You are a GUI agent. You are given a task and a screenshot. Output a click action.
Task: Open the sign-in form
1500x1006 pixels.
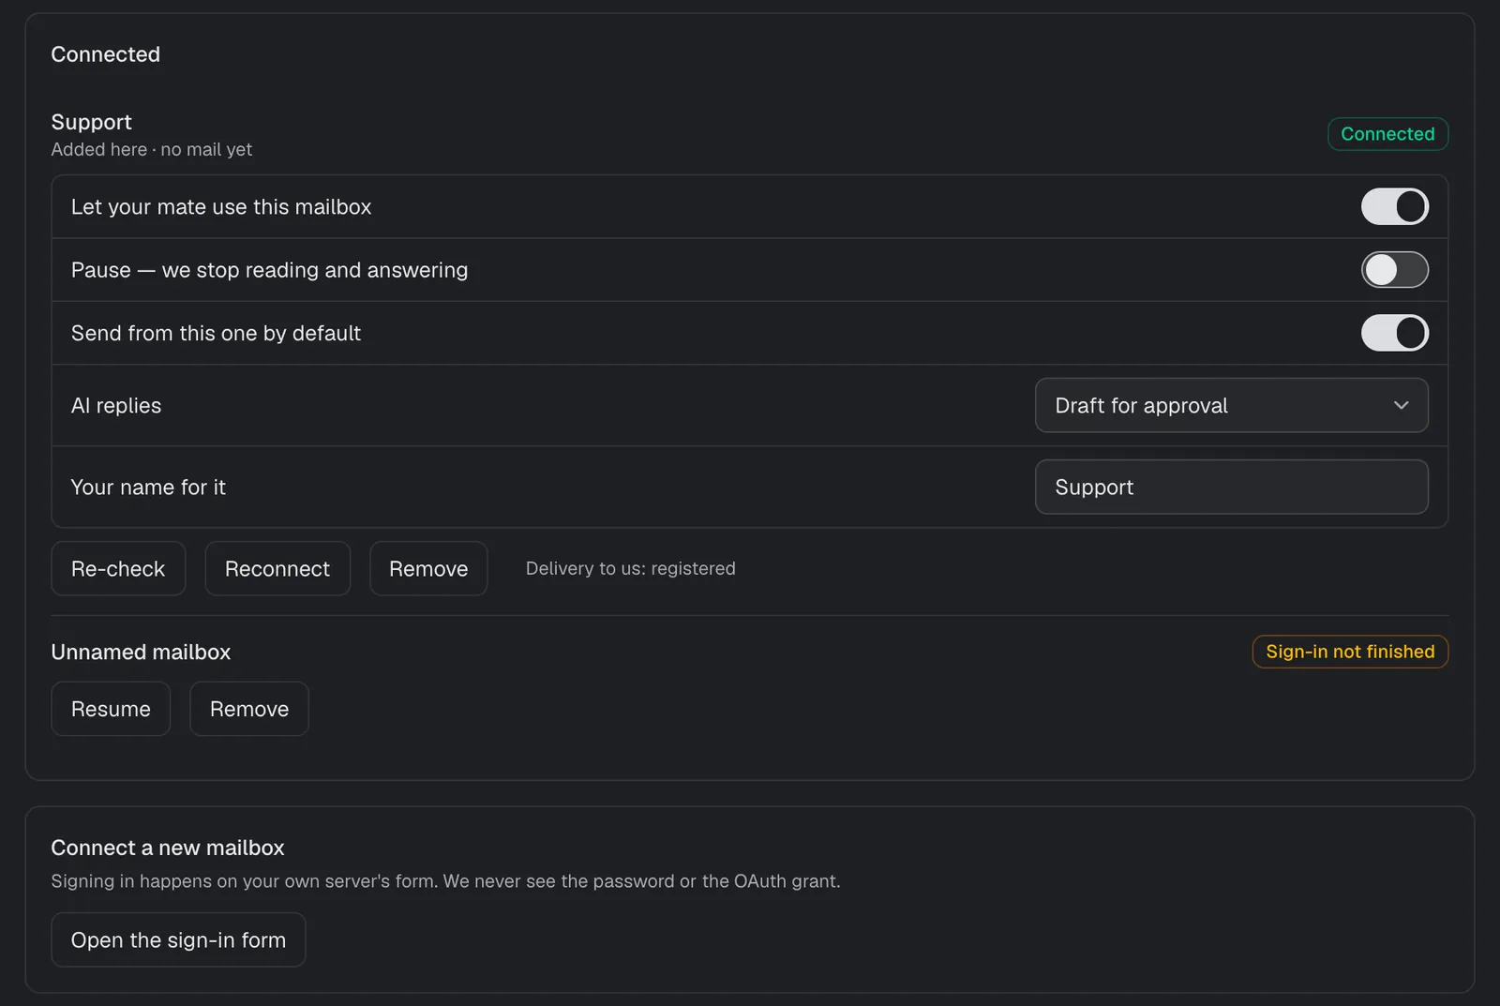[178, 939]
